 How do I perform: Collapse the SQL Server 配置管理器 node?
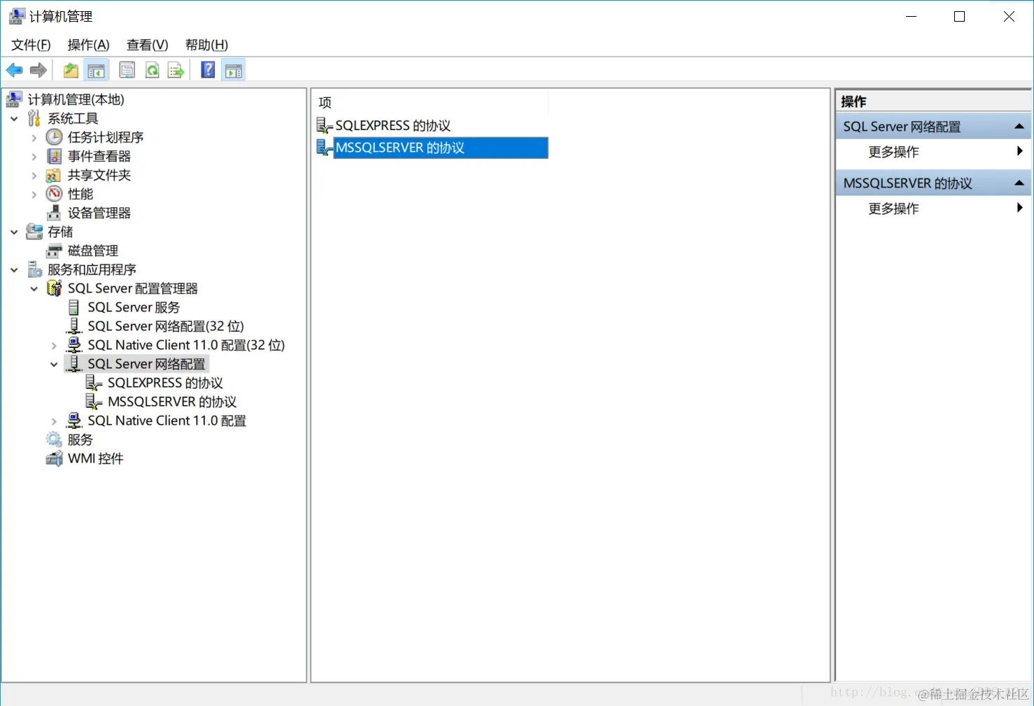coord(34,288)
